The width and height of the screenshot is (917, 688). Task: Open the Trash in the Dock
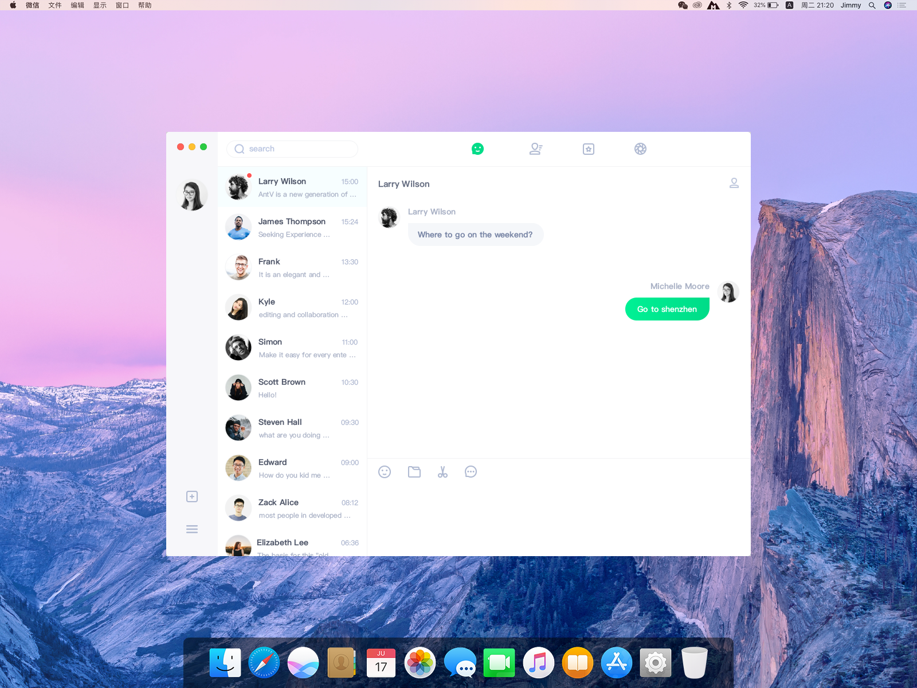tap(695, 663)
